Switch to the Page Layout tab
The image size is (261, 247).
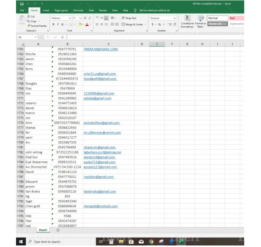61,10
